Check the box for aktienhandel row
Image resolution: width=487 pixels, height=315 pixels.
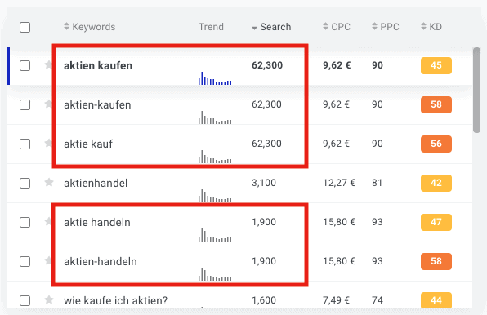tap(25, 184)
